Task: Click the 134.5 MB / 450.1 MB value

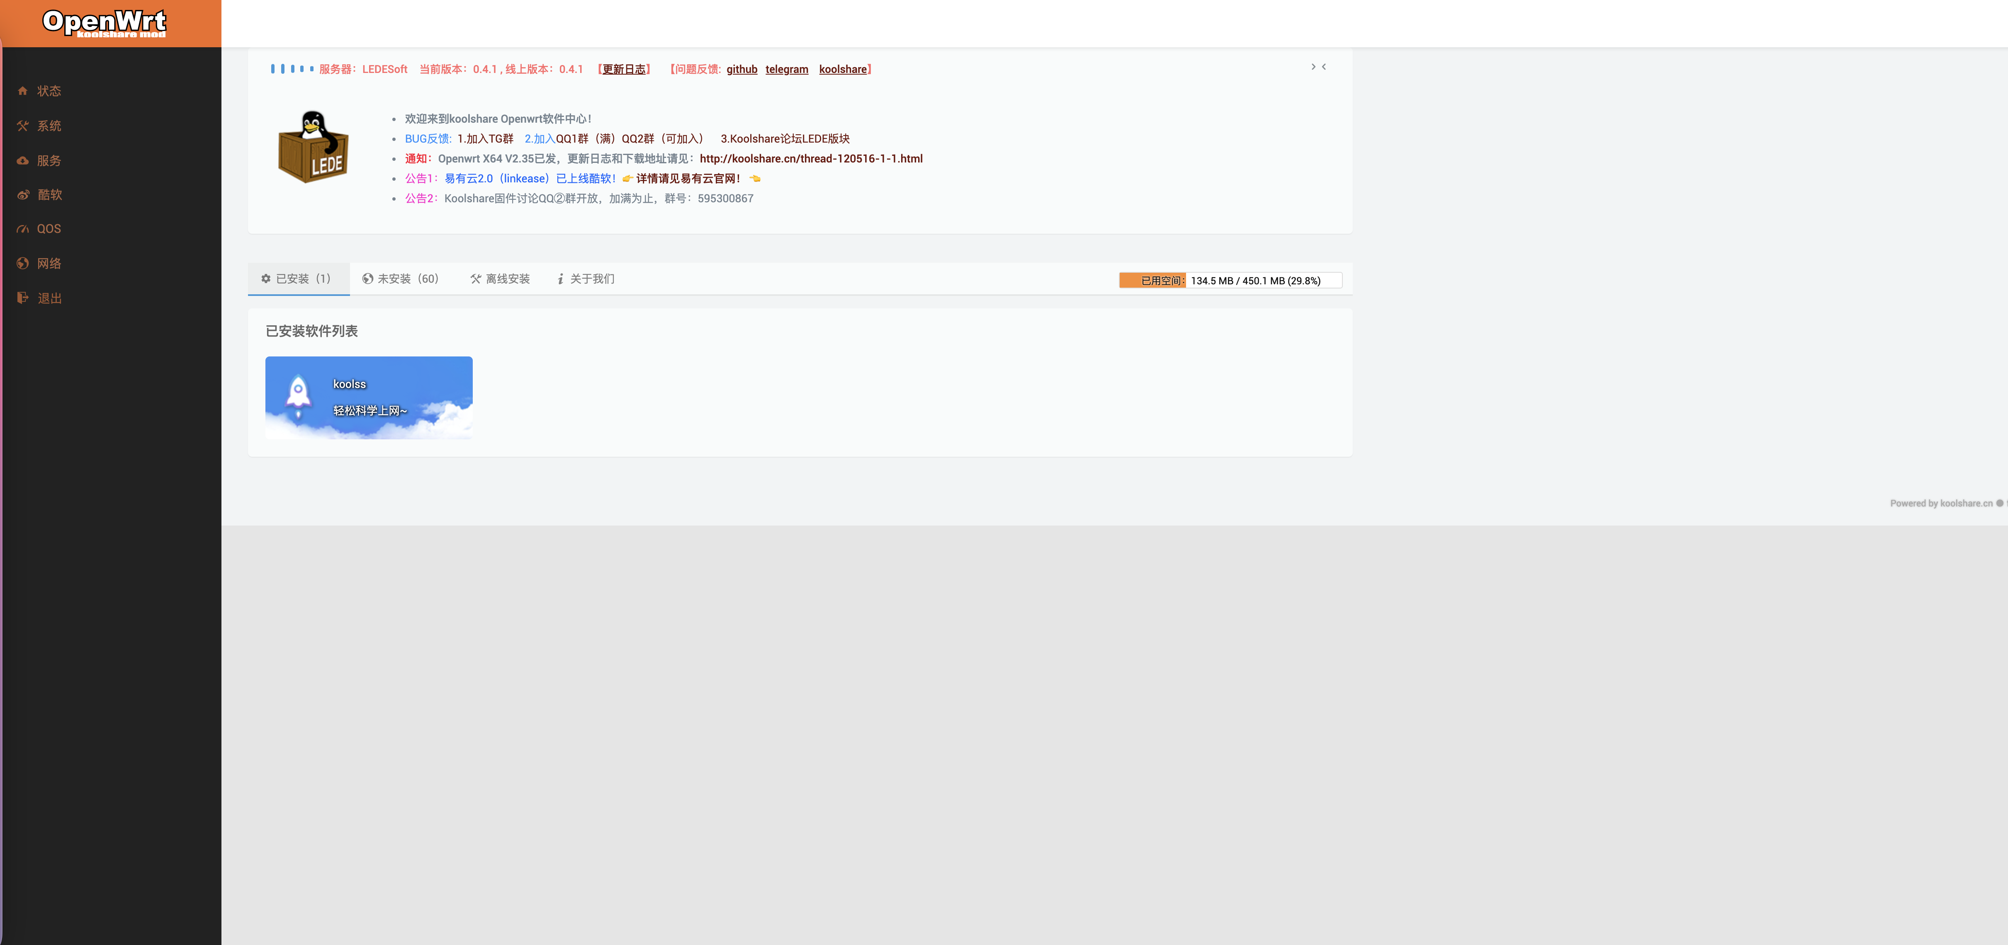Action: pyautogui.click(x=1238, y=281)
